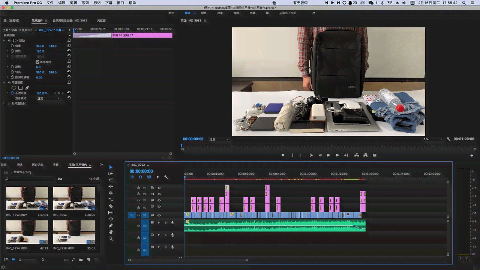Expand the scale parameter
This screenshot has height=270, width=480.
coord(7,51)
